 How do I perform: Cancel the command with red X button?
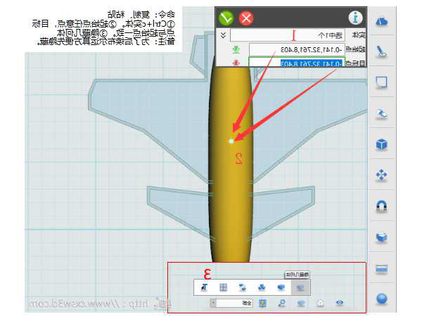[246, 18]
